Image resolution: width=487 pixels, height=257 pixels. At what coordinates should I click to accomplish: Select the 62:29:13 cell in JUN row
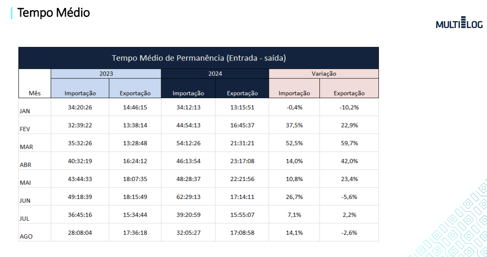tap(188, 197)
